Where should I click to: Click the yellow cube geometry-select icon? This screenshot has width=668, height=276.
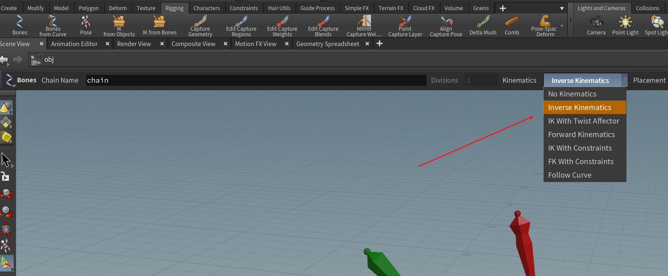[x=6, y=137]
